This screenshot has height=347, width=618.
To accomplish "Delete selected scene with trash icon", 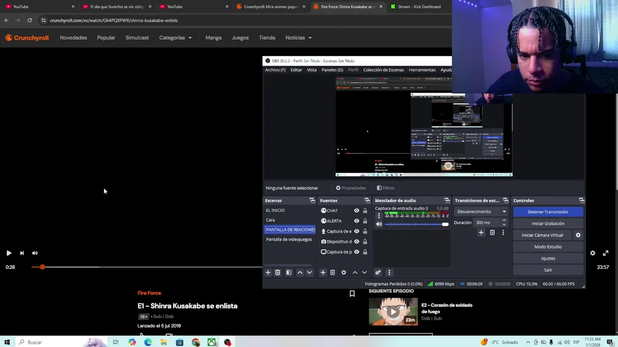I will 278,273.
